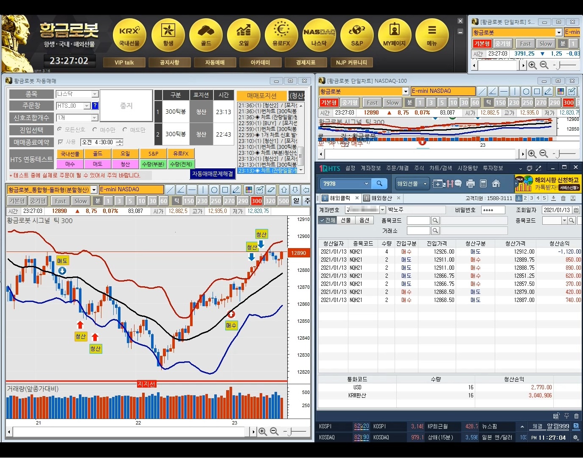583x458 pixels.
Task: Open the 골드 gold round icon
Action: (x=206, y=35)
